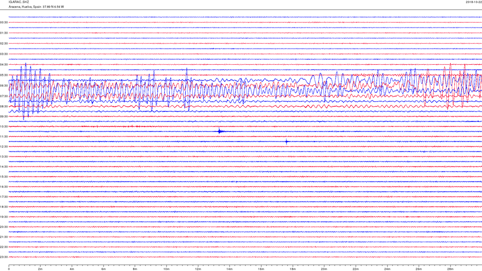Select the 04:30 time label
The width and height of the screenshot is (482, 271).
click(x=4, y=65)
